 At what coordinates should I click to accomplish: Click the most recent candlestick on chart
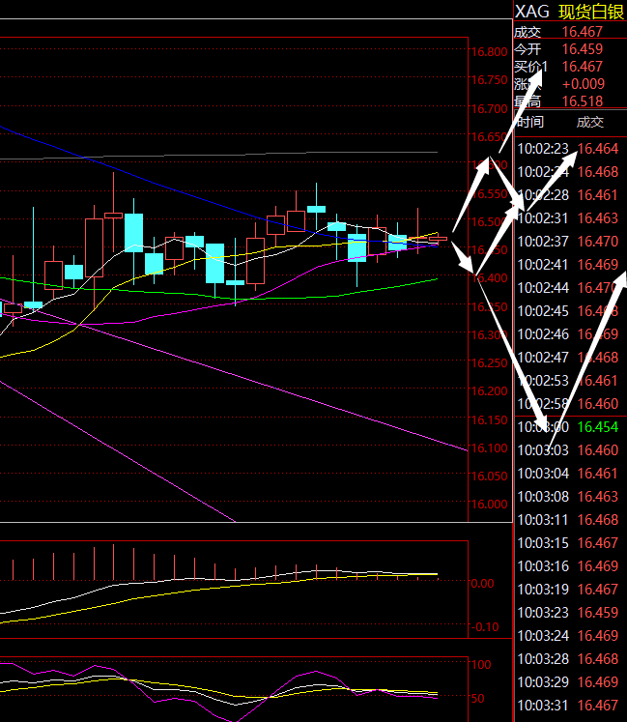pos(438,239)
